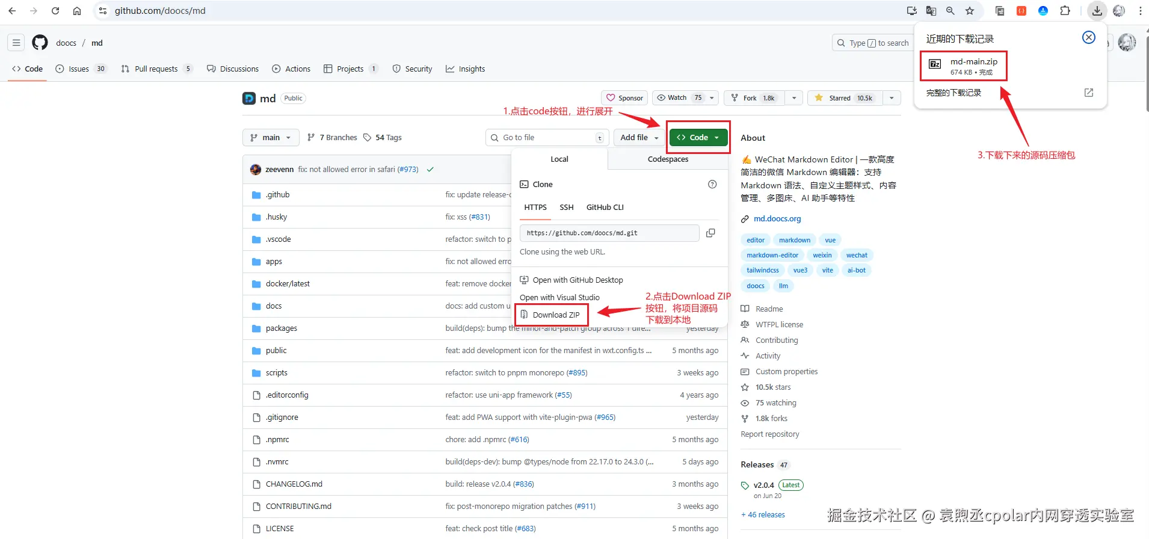Open the + 46 releases link
This screenshot has height=539, width=1149.
(x=763, y=515)
